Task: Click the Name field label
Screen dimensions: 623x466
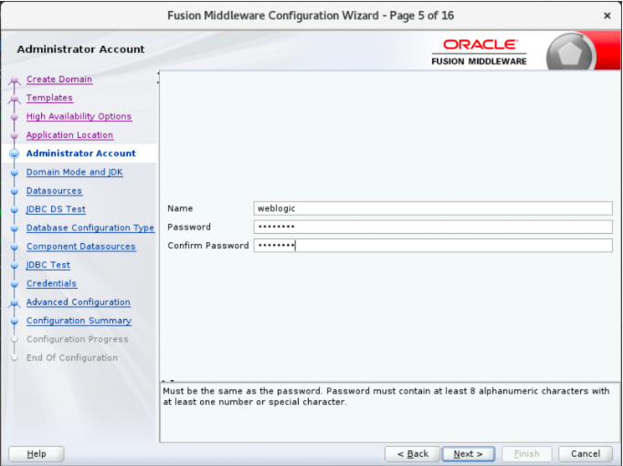Action: 180,208
